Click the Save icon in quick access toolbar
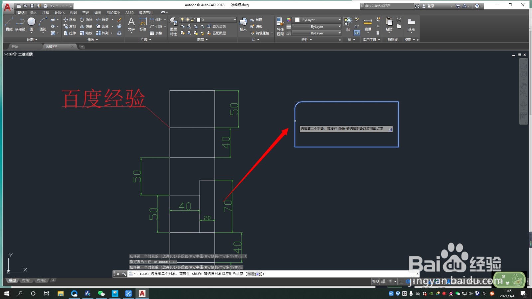 pos(32,6)
